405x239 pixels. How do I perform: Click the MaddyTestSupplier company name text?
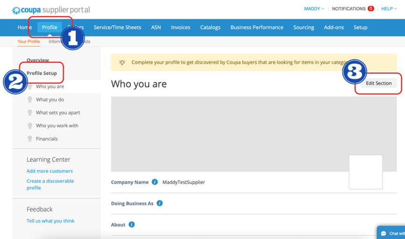[184, 182]
